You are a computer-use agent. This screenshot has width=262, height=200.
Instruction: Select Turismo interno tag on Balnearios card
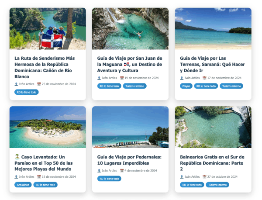coord(217,185)
